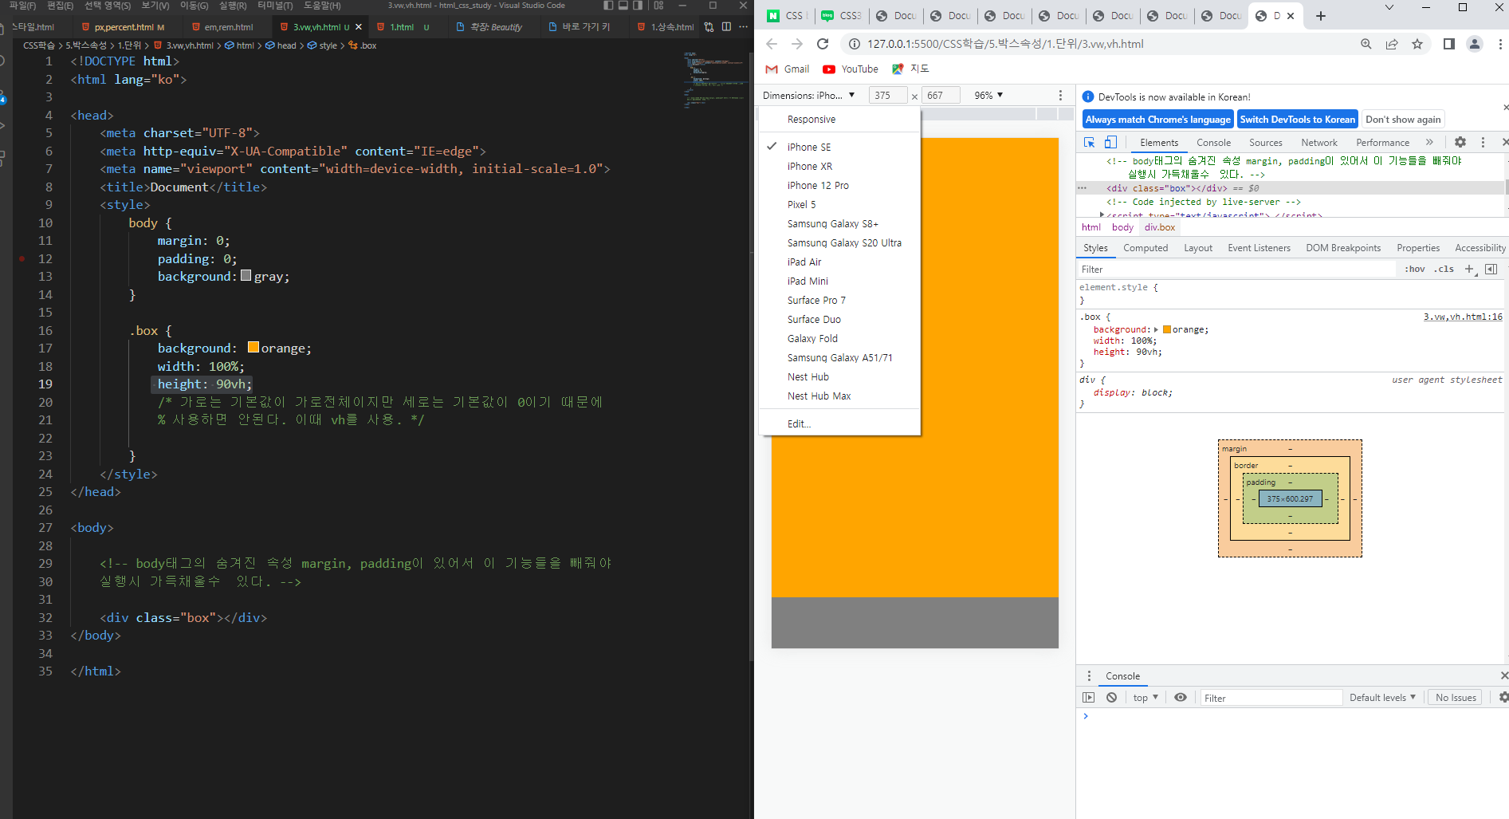Click the Chrome address bar URL
Image resolution: width=1509 pixels, height=819 pixels.
click(1005, 44)
